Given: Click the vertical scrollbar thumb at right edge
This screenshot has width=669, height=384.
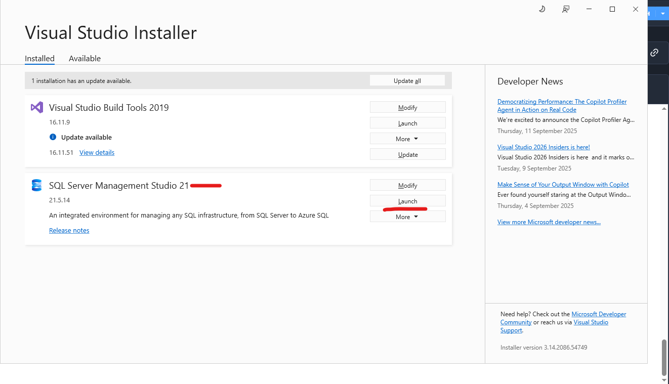Looking at the screenshot, I should pos(664,357).
